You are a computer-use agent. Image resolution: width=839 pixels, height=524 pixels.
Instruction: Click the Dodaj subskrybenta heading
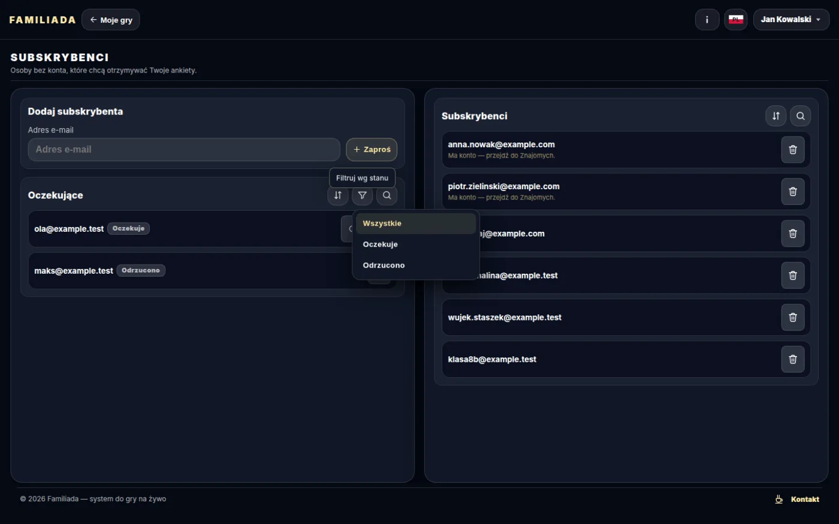[76, 111]
